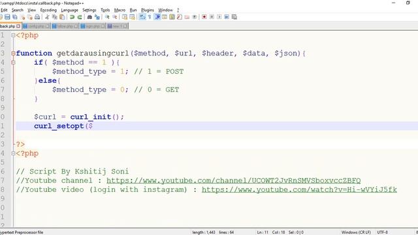Collapse the getdarausingcurl function fold marker
This screenshot has height=235, width=418.
click(13, 54)
